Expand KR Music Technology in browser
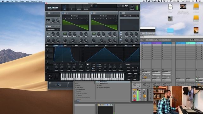Screen dimensions: 203x114 pos(98,87)
